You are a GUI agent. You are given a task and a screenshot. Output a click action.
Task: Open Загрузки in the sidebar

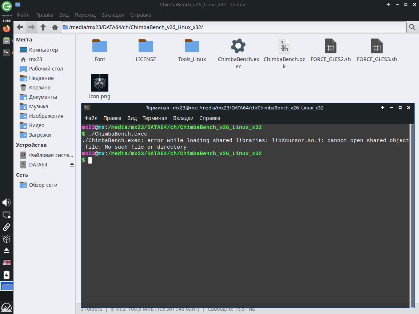40,135
